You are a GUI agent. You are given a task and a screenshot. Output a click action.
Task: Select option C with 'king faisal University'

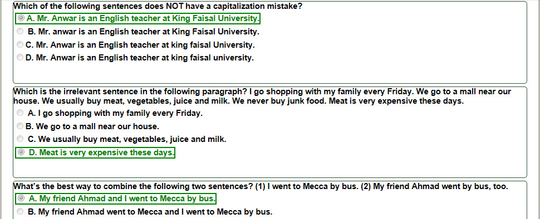pos(20,44)
